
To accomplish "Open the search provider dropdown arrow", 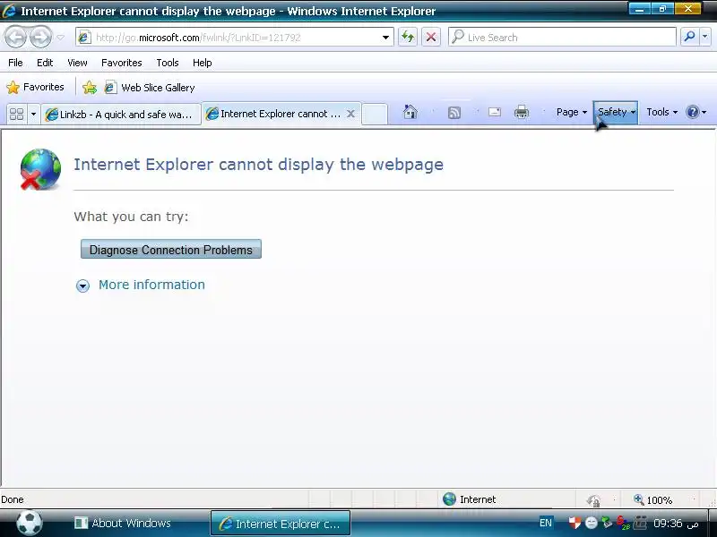I will click(x=704, y=37).
